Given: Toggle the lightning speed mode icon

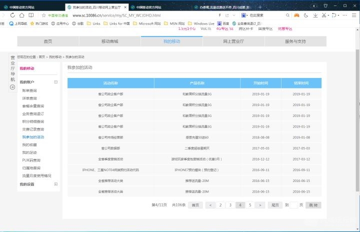Looking at the screenshot, I should 219,15.
